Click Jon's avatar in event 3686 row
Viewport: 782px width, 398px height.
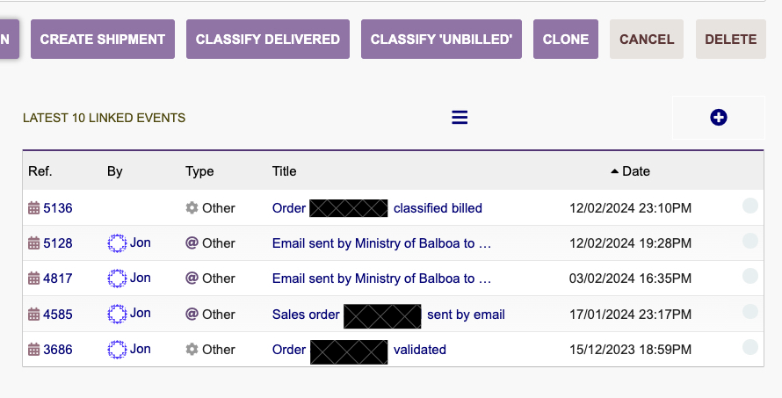pos(117,349)
